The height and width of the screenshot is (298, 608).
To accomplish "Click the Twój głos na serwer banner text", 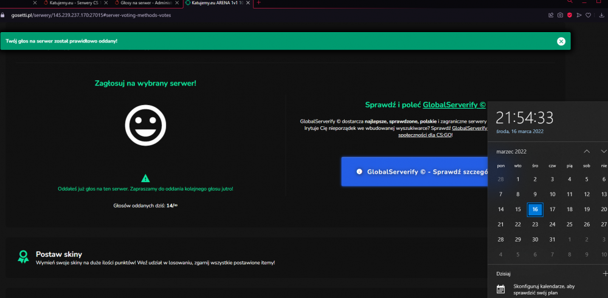I will coord(61,41).
